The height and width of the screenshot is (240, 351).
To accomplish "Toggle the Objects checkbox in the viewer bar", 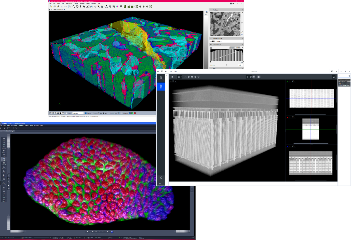I will click(x=86, y=113).
